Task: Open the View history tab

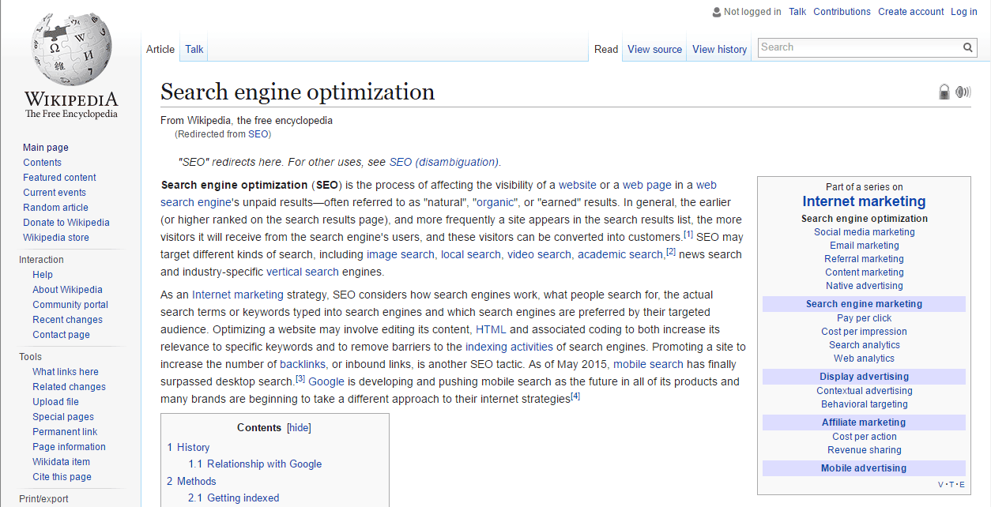Action: 719,49
